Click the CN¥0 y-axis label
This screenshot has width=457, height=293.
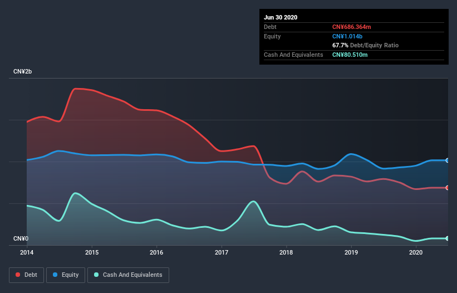(21, 238)
